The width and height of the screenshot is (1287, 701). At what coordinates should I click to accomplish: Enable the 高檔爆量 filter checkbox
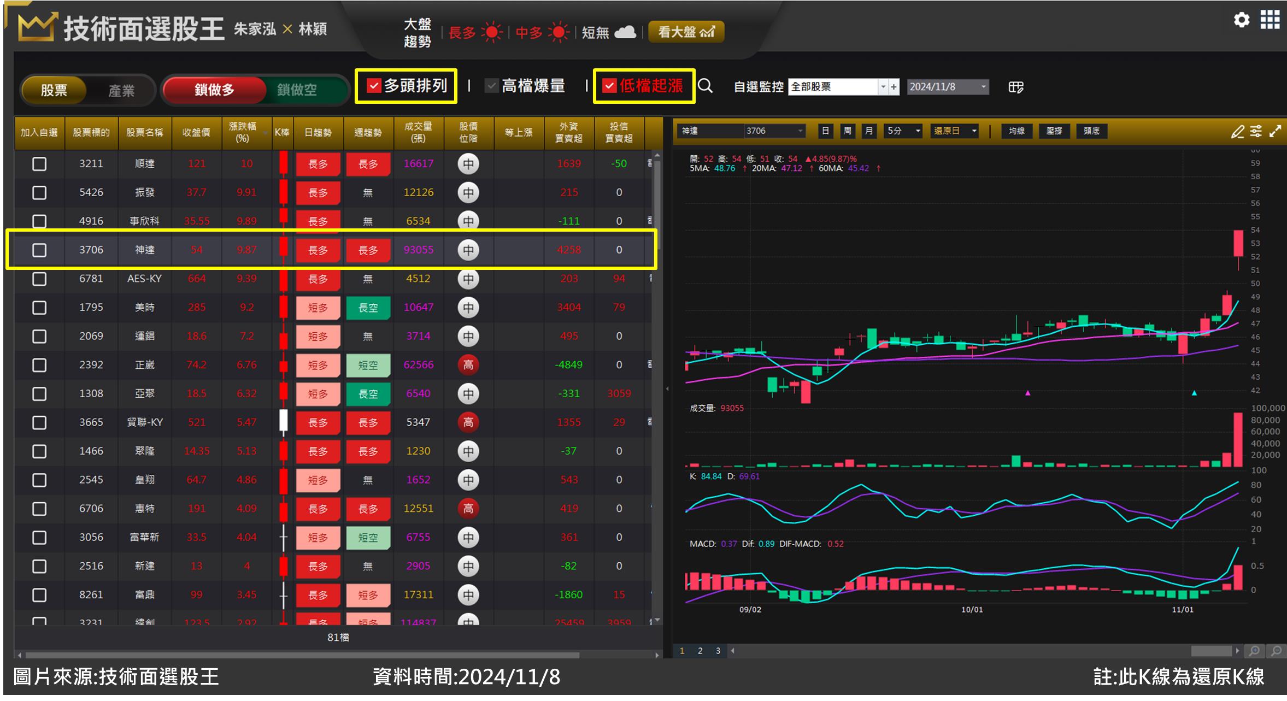(492, 86)
